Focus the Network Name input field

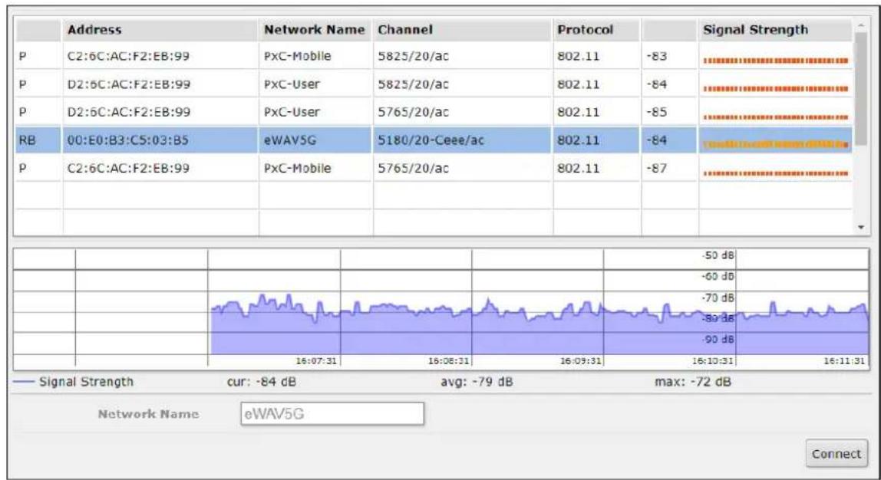[x=332, y=414]
